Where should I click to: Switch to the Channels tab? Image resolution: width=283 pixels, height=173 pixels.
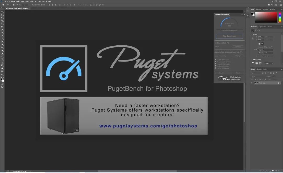point(259,69)
